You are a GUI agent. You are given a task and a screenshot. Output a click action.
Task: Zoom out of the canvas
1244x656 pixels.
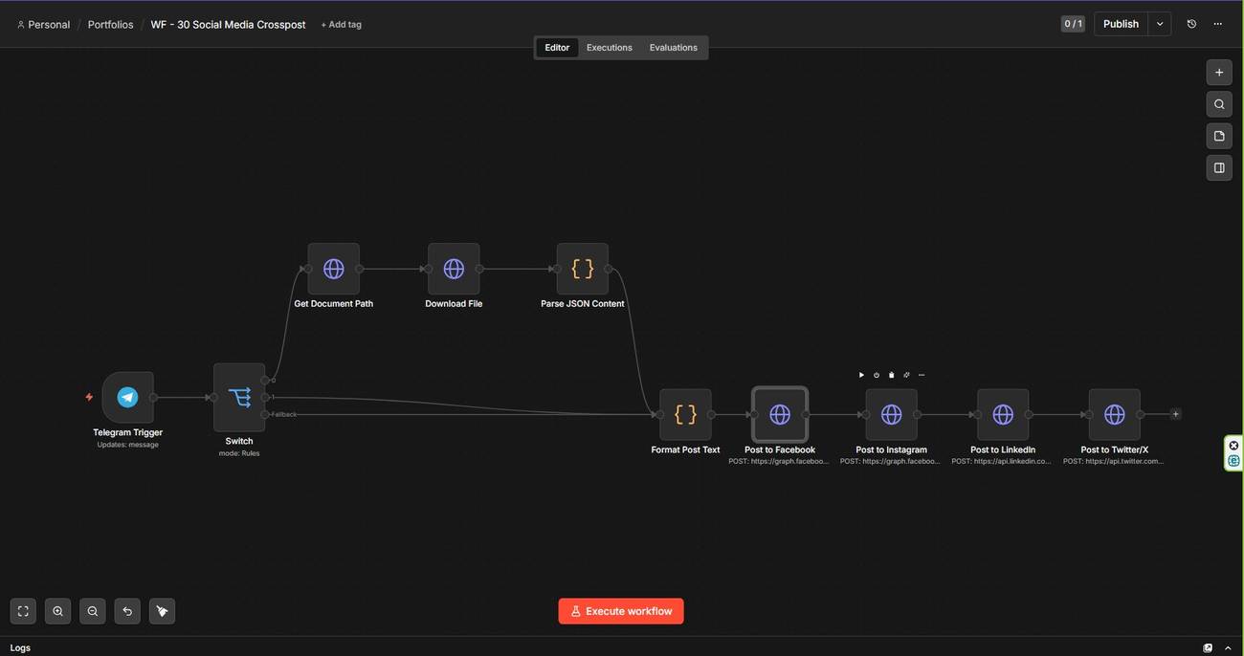92,611
